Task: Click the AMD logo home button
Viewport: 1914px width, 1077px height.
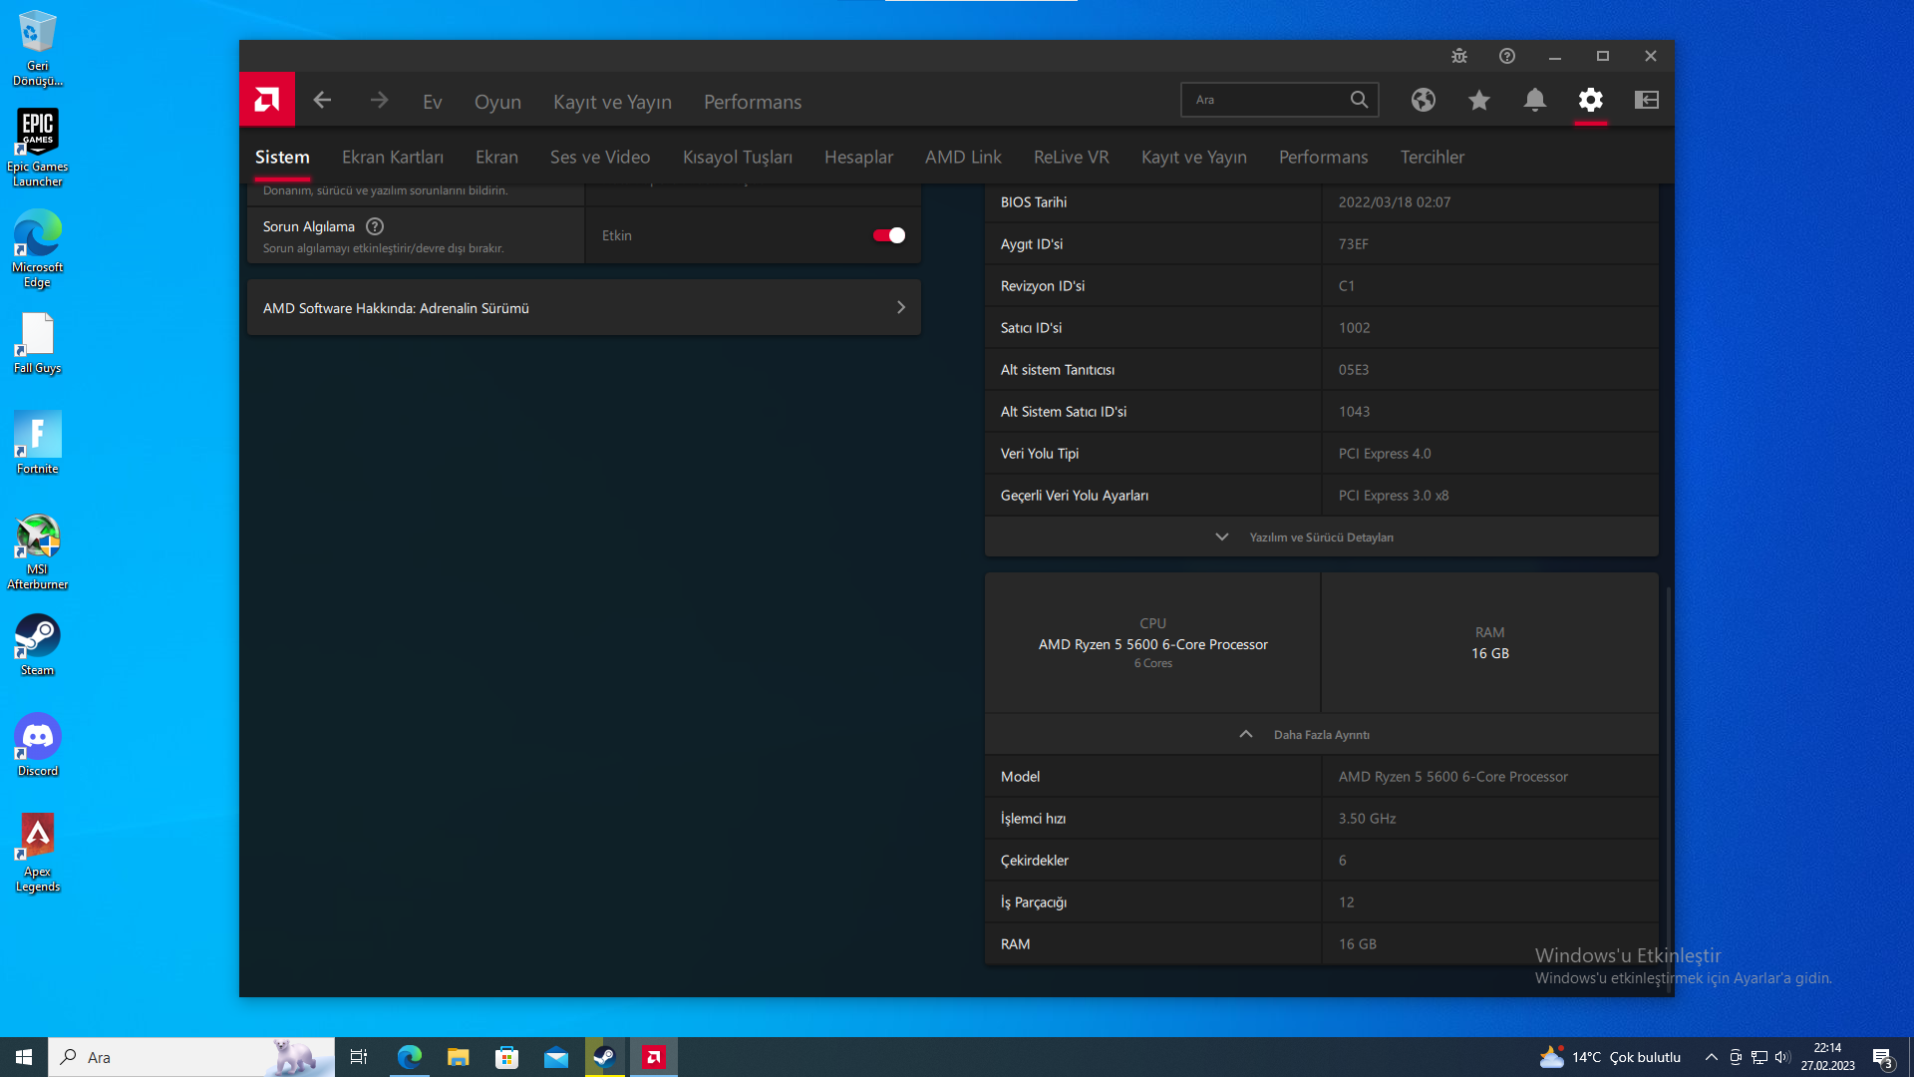Action: pos(266,100)
